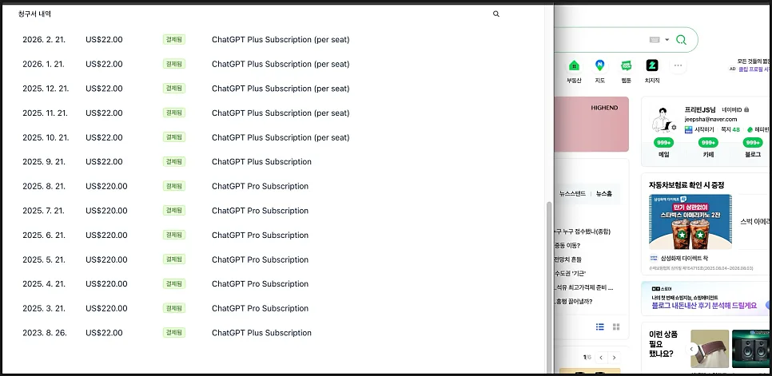The height and width of the screenshot is (376, 772).
Task: Switch to the 뉴스스탠드 tab
Action: [x=572, y=194]
